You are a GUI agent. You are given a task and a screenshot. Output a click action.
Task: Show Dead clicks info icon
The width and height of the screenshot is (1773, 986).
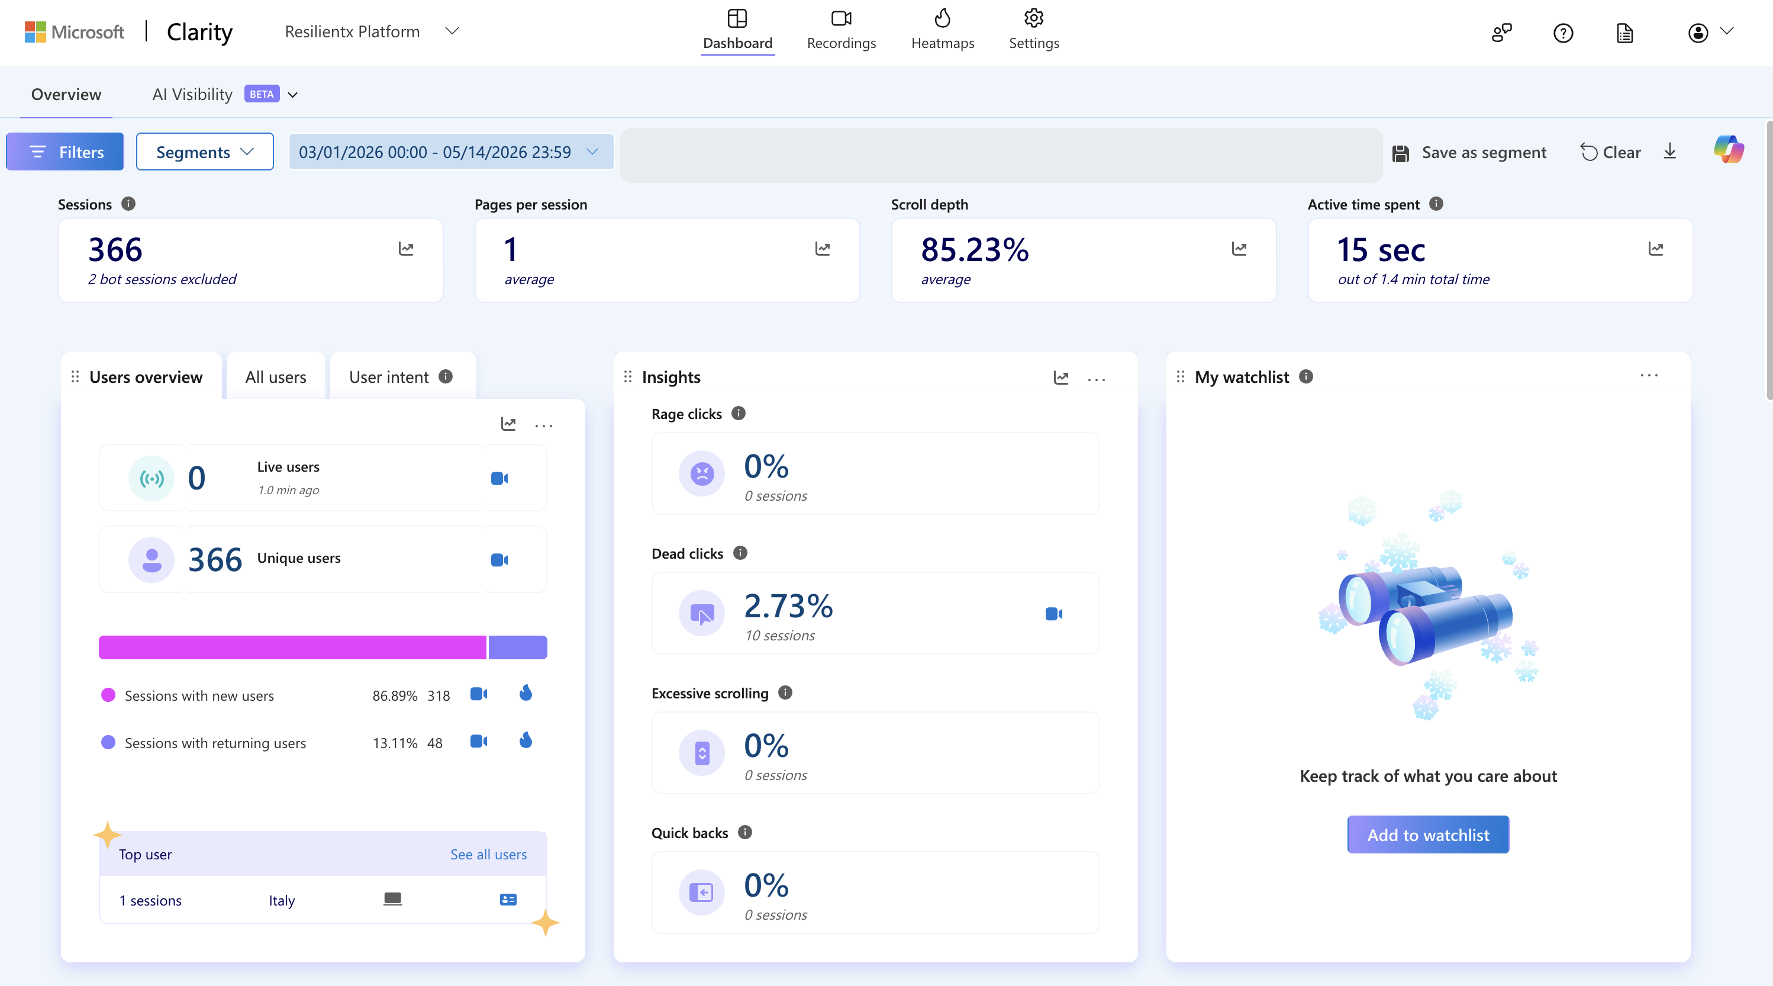[x=740, y=553]
